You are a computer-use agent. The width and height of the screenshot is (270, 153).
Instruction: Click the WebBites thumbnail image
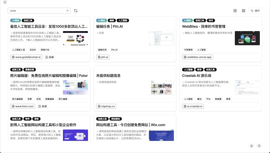click(247, 38)
